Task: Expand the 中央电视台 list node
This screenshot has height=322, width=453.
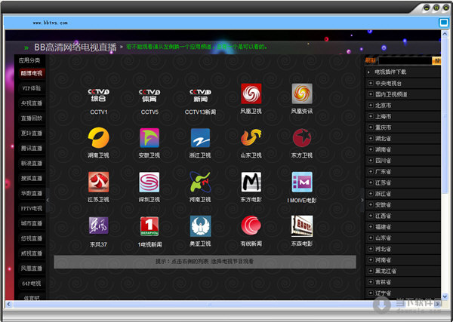Action: click(x=371, y=84)
